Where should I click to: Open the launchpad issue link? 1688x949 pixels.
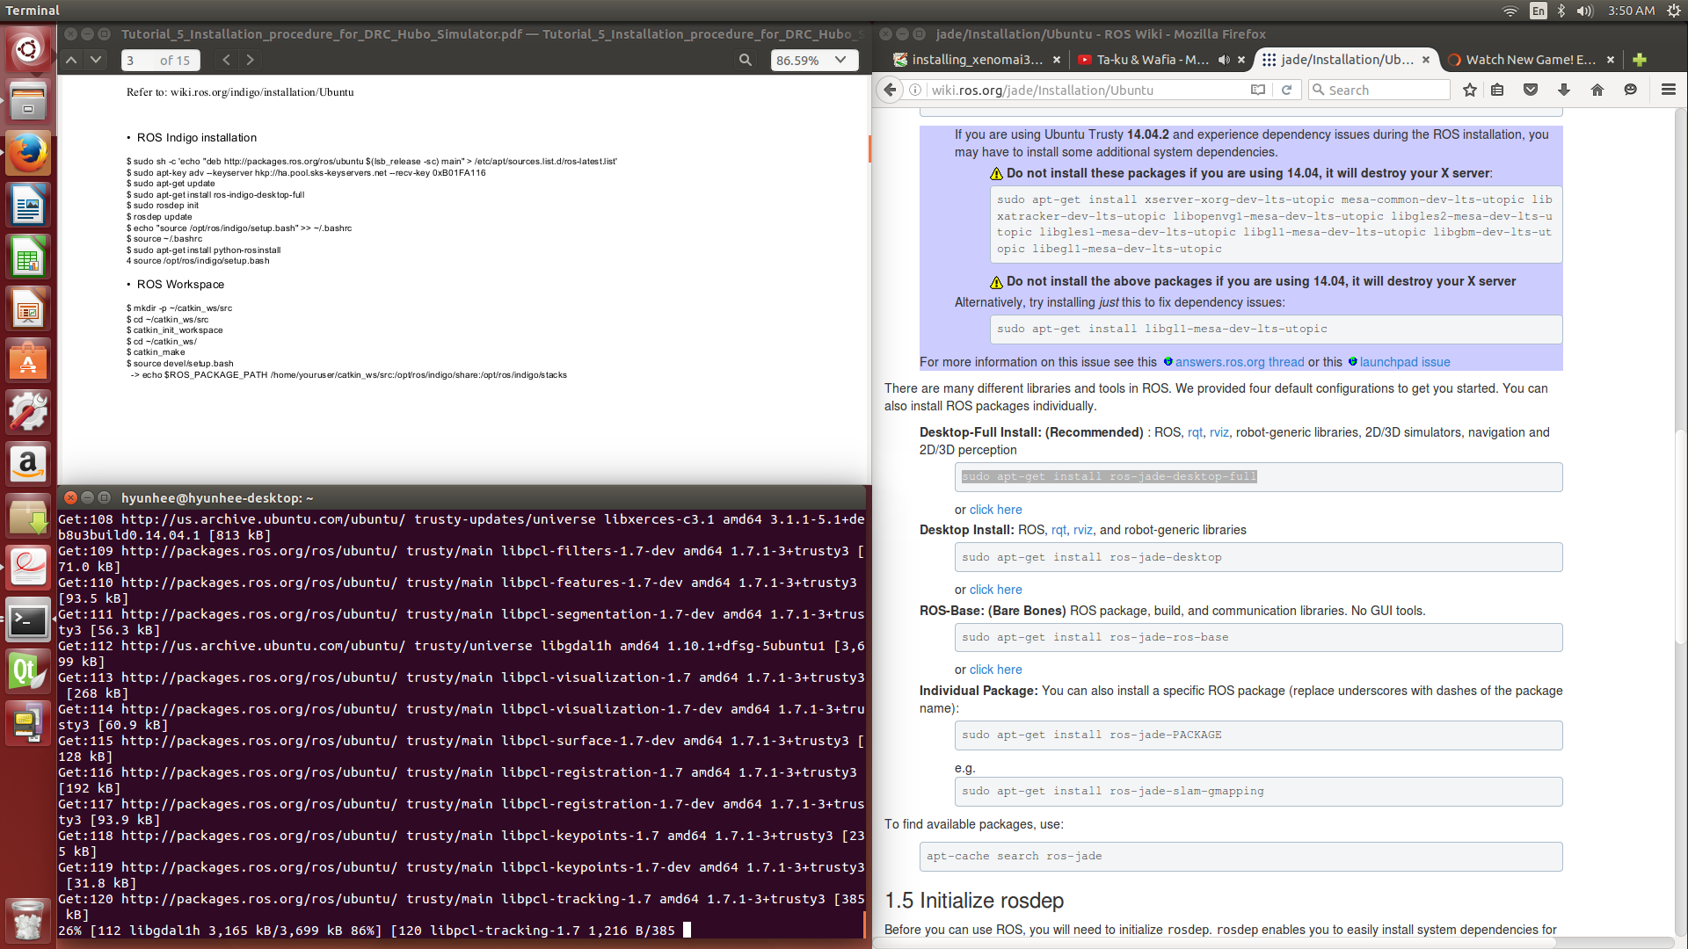pos(1405,362)
